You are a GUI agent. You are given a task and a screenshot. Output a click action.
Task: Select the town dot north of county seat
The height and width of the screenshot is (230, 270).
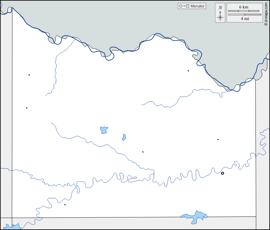[218, 139]
